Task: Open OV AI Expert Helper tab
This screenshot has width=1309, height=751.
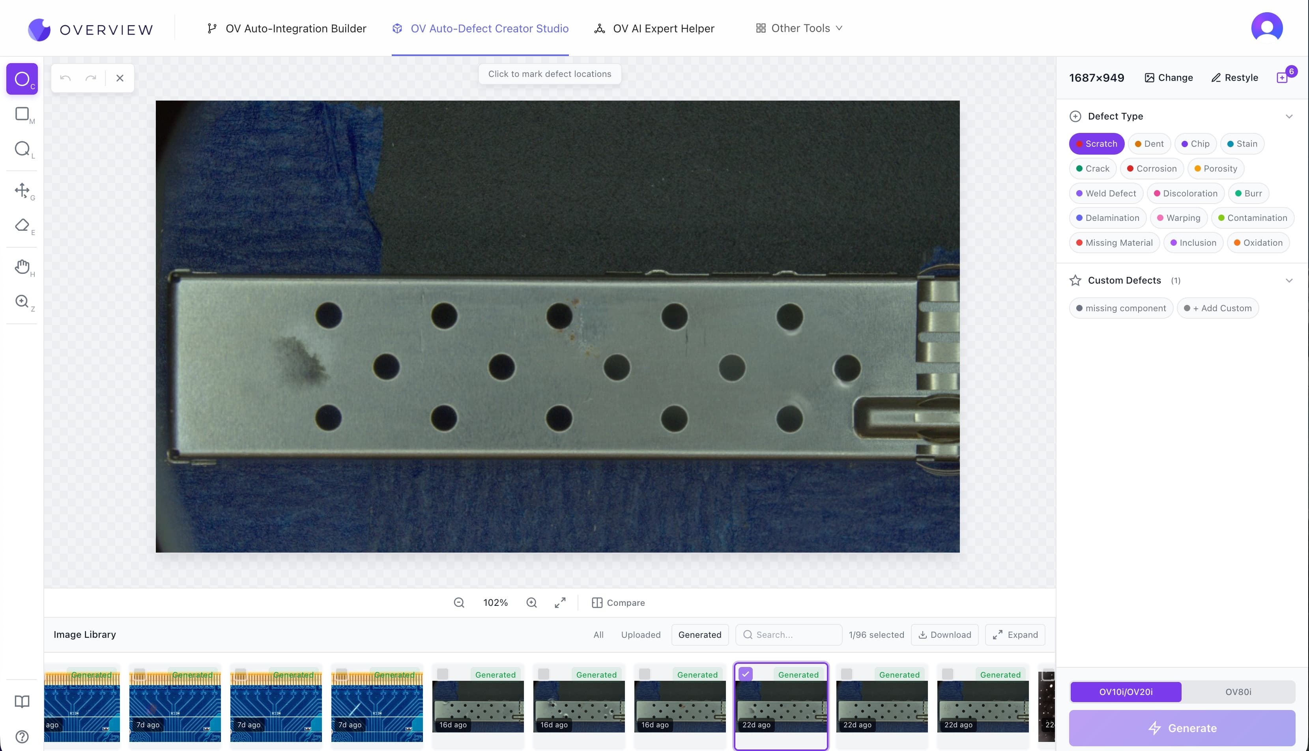Action: click(654, 28)
